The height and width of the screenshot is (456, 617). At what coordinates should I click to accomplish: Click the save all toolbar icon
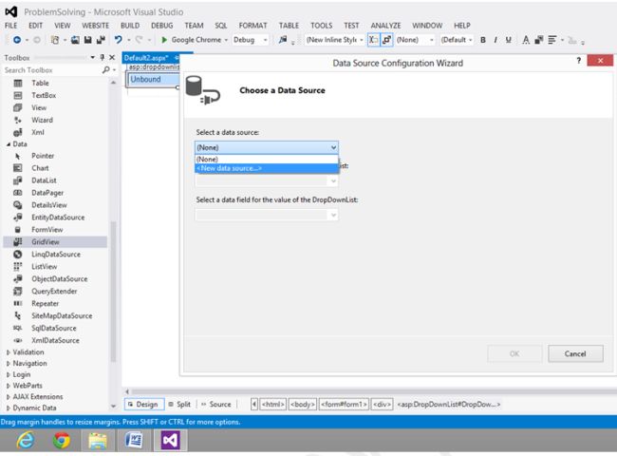(102, 40)
